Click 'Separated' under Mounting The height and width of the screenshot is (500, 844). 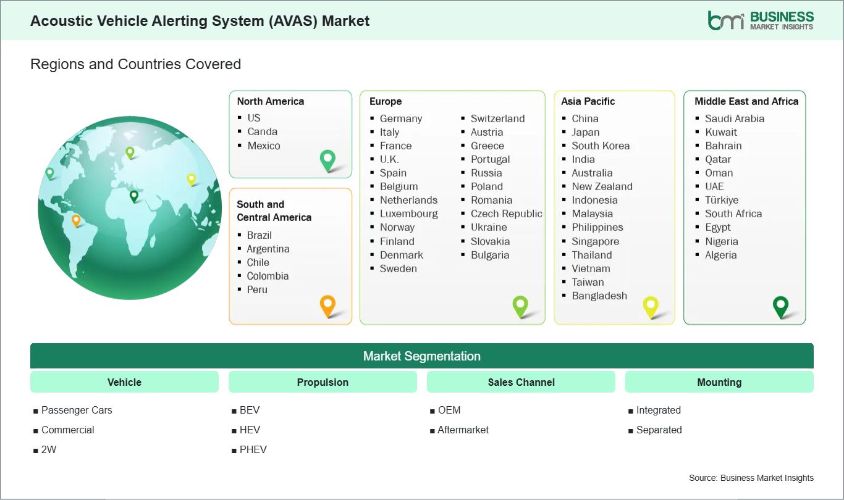[659, 430]
